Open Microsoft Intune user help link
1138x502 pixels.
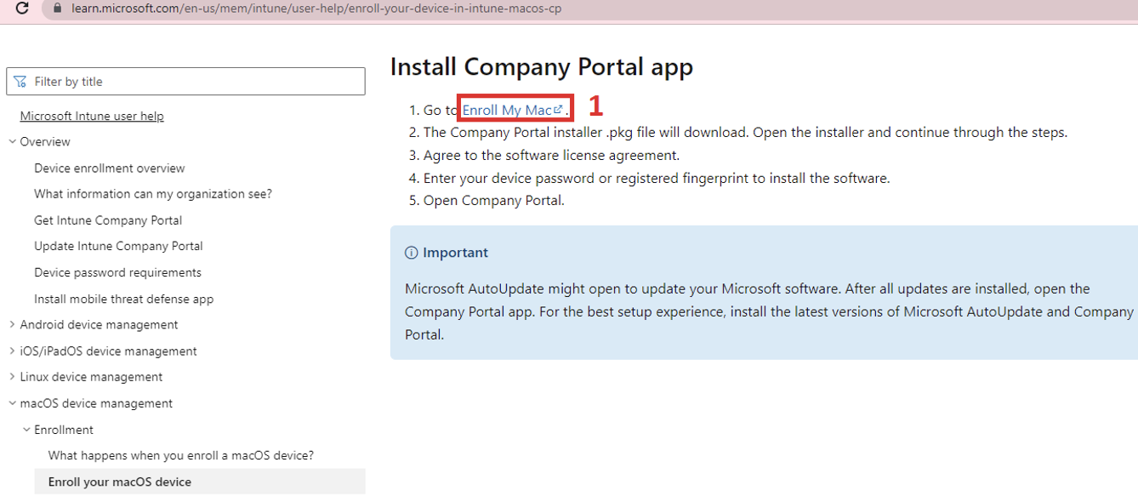pyautogui.click(x=92, y=116)
